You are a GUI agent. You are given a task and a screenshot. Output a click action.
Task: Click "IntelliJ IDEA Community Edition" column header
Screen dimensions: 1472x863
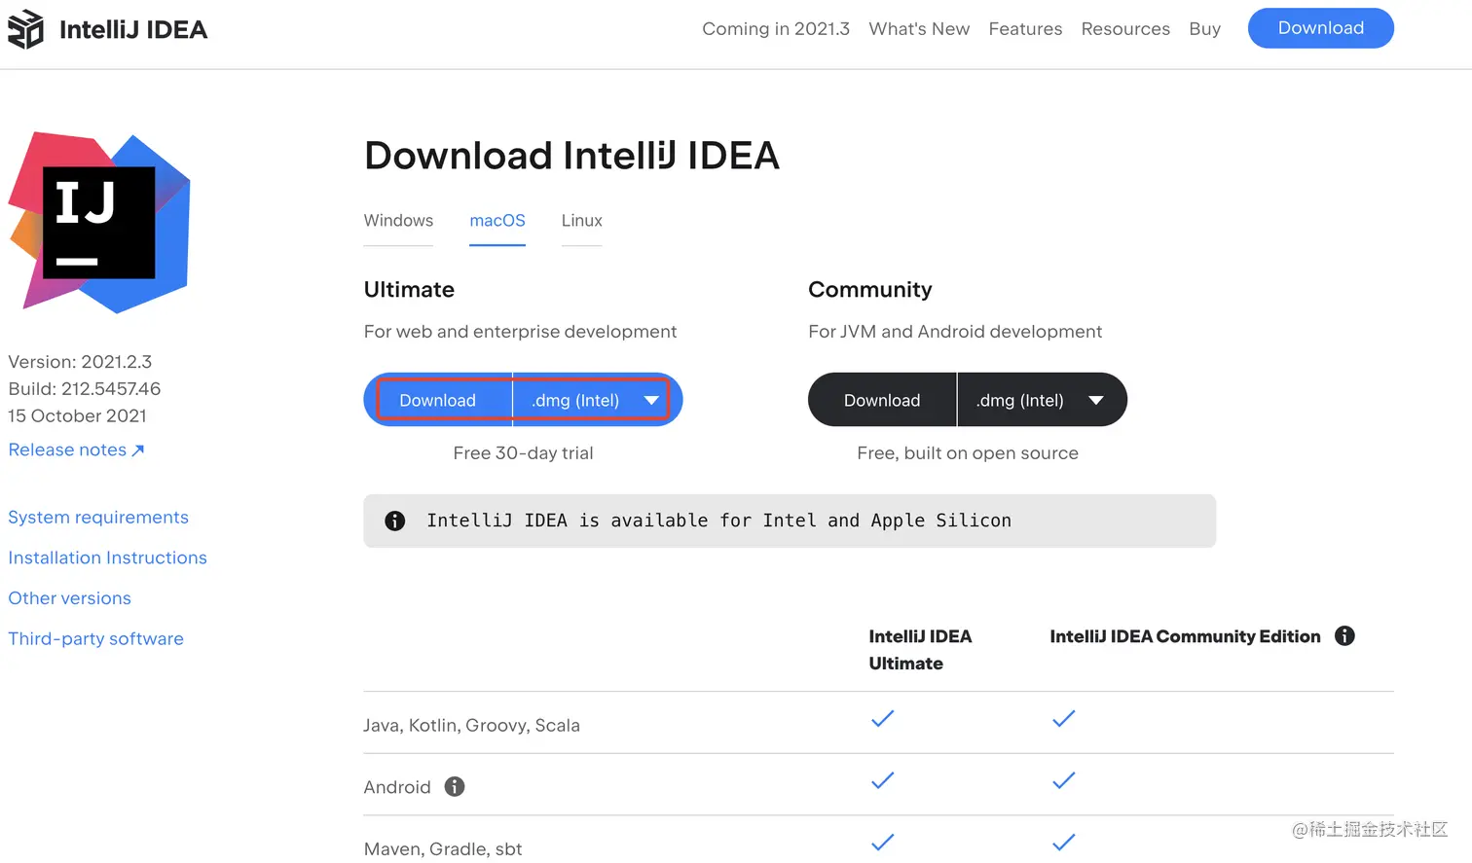[x=1185, y=636]
